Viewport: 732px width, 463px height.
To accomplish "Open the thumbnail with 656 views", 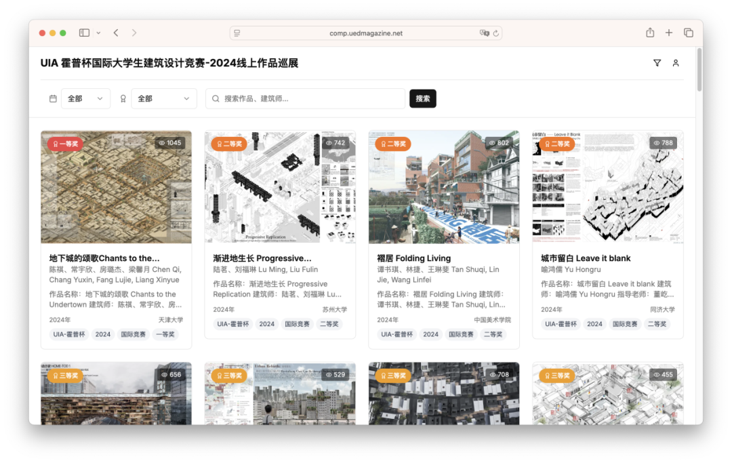I will (117, 393).
